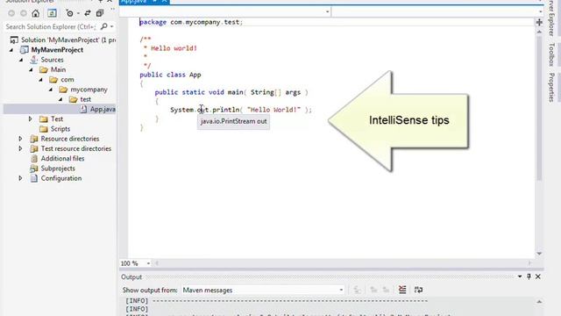
Task: Close the Output panel
Action: coord(537,276)
